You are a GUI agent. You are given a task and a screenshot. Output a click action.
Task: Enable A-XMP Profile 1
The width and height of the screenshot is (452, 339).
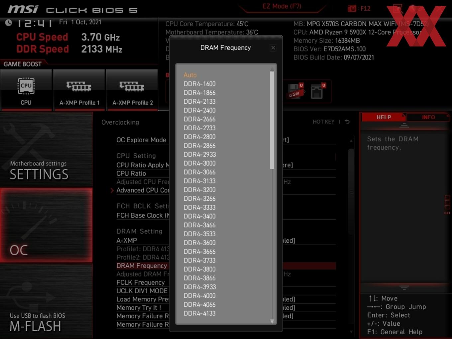click(79, 90)
